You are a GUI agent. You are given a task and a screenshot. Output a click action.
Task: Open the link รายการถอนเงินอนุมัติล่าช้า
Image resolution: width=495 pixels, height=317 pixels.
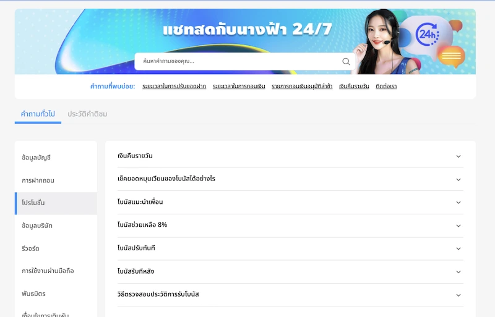pos(302,87)
